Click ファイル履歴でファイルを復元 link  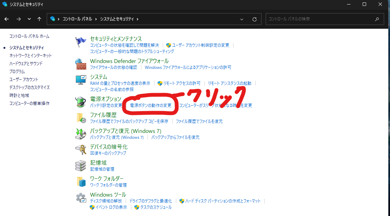tap(199, 121)
